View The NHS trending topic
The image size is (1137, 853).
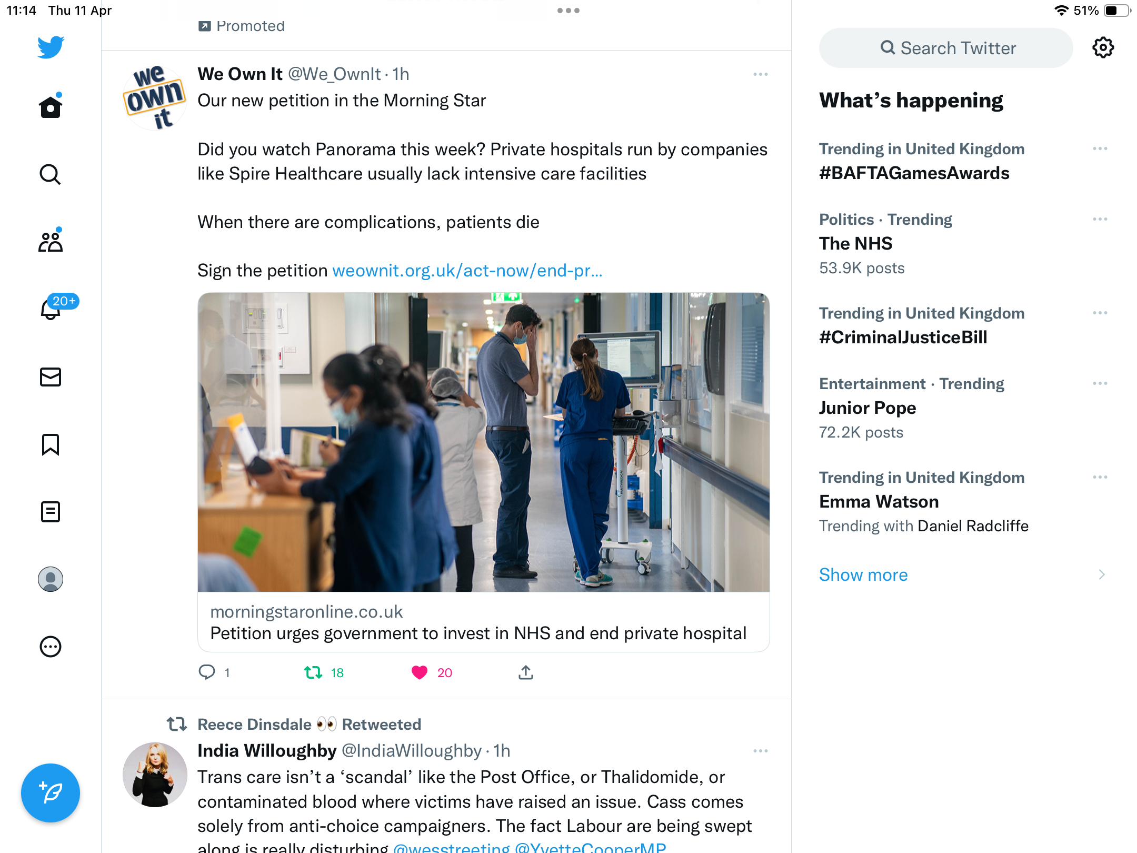click(x=855, y=244)
